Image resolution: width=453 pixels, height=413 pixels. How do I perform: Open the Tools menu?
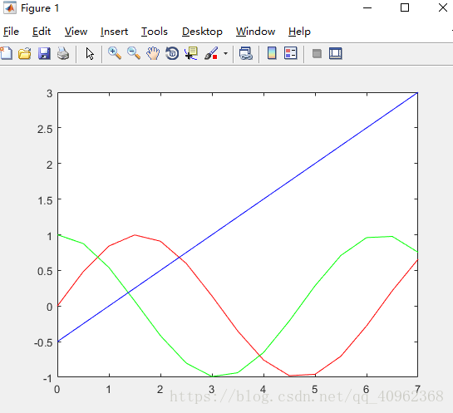point(155,32)
